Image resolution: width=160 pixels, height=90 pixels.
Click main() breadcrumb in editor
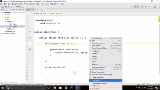(x=45, y=13)
